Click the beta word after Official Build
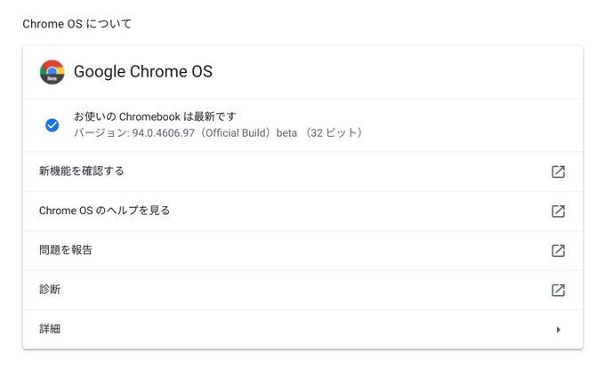Viewport: 605px width, 367px height. tap(288, 133)
